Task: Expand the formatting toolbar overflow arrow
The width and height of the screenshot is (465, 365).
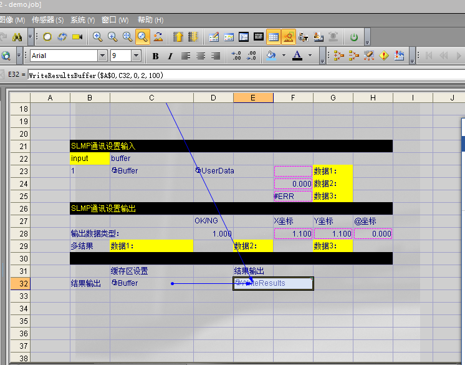Action: pyautogui.click(x=323, y=56)
